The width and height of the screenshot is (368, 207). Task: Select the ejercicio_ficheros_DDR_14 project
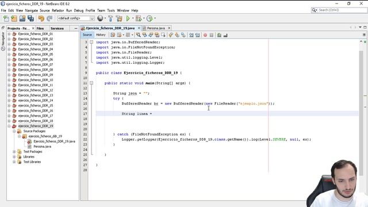click(36, 101)
